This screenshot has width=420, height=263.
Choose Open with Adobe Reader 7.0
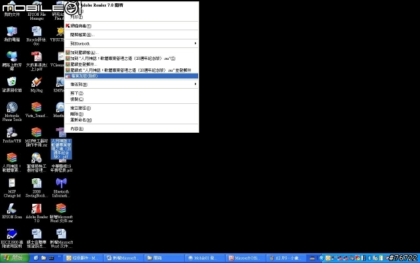point(131,5)
